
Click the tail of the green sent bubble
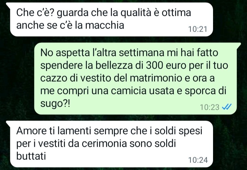[x=238, y=45]
